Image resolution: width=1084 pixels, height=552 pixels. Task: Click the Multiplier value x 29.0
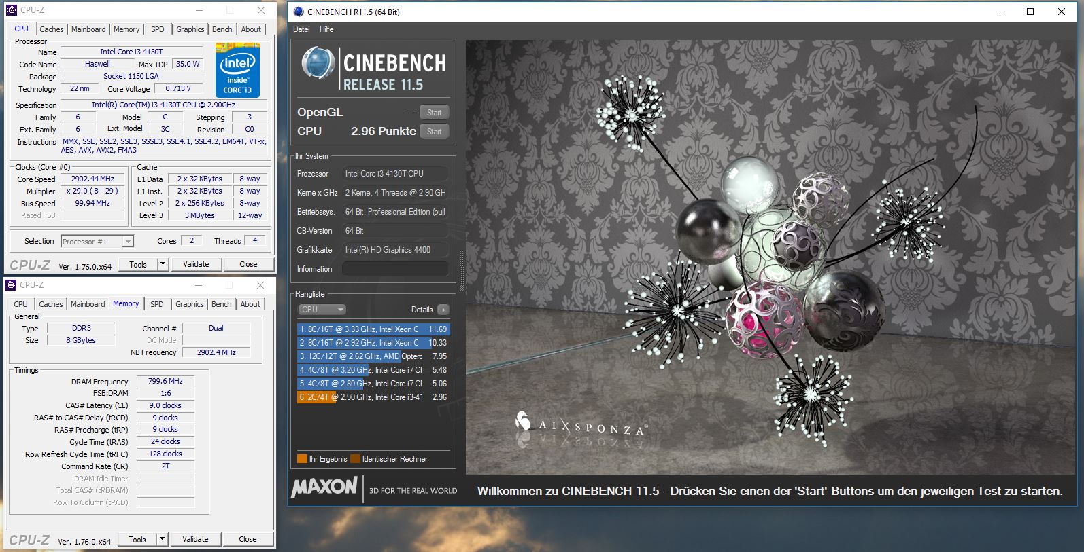[x=92, y=191]
